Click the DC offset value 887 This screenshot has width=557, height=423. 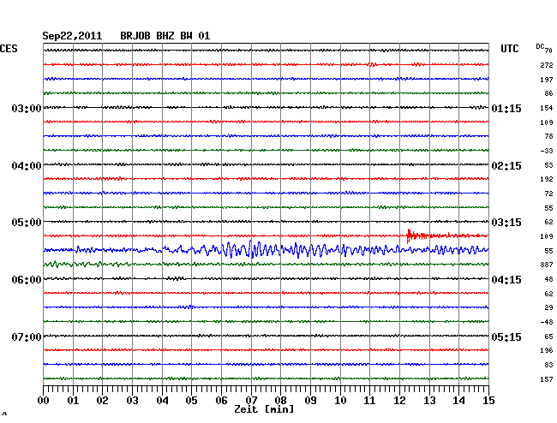pyautogui.click(x=547, y=265)
